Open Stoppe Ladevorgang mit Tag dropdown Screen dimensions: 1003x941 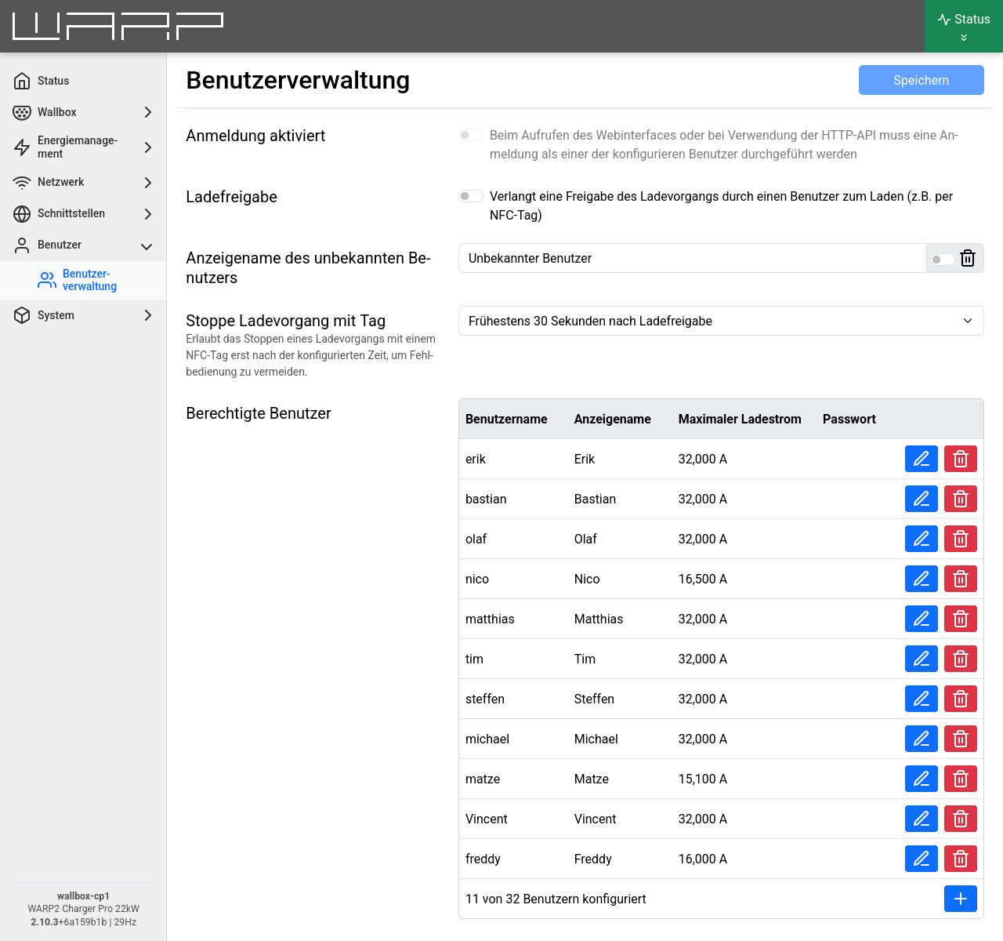[721, 321]
